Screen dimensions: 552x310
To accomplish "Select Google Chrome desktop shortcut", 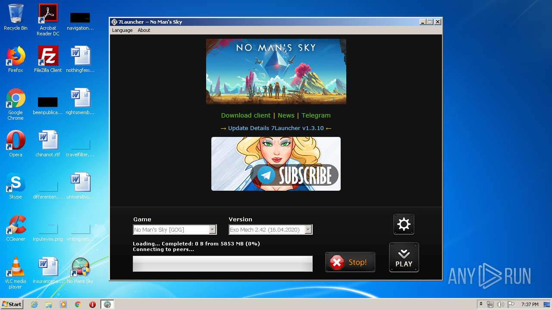I will (x=16, y=104).
